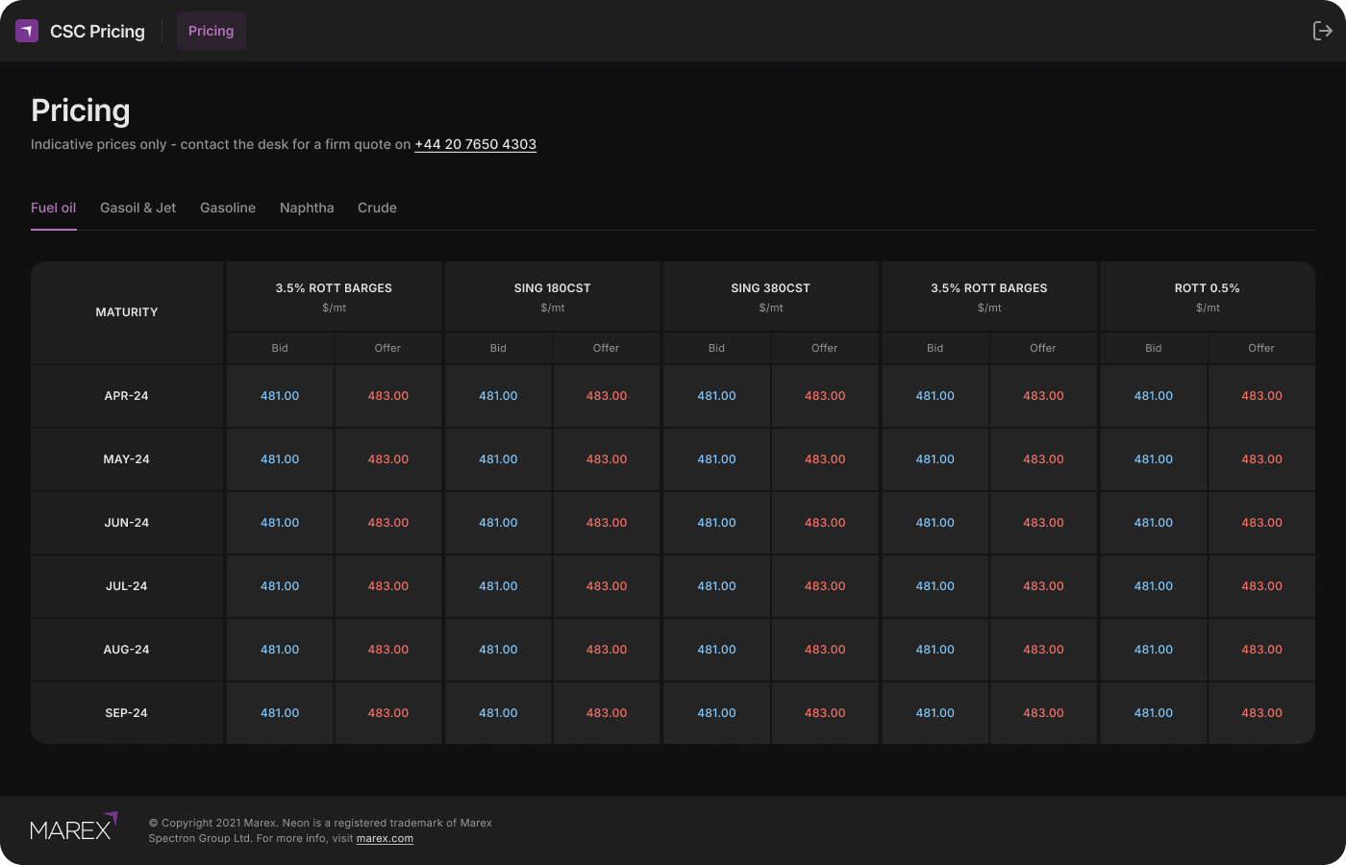Follow the marex.com footer link
The image size is (1346, 865).
point(385,838)
